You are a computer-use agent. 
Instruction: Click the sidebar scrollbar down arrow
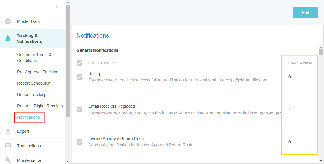(x=68, y=161)
